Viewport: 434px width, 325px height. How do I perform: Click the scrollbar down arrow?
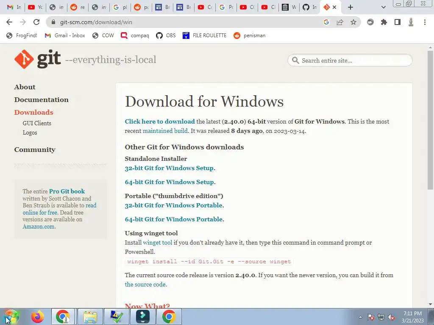(430, 305)
